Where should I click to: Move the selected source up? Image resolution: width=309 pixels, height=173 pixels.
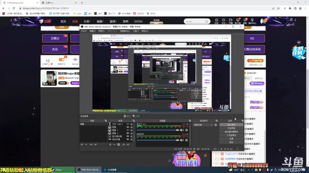(124, 145)
